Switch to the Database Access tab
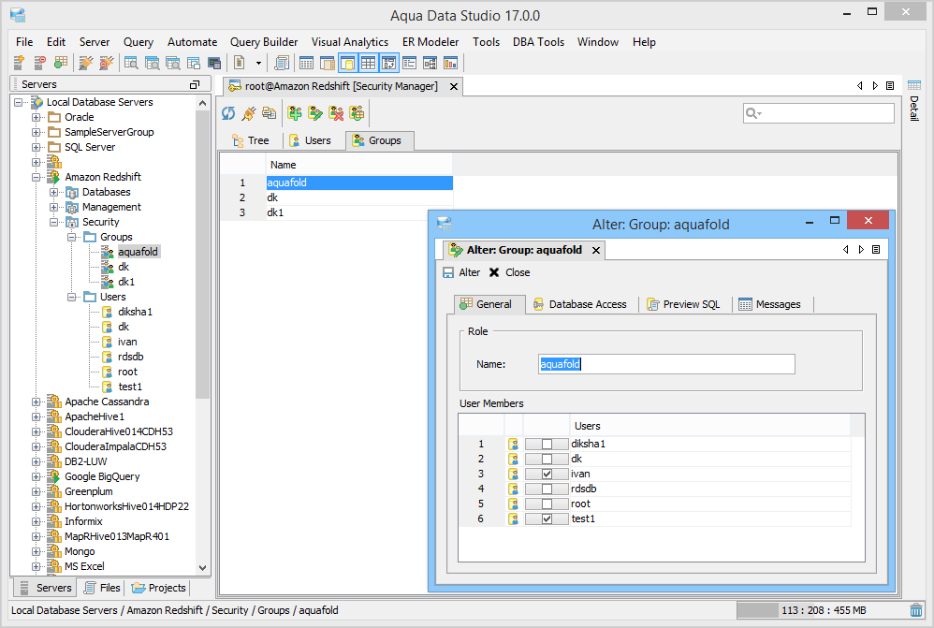This screenshot has width=934, height=628. click(579, 304)
